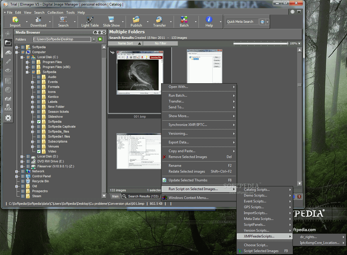The image size is (347, 255).
Task: Minimize the Media Browser panel
Action: pos(95,32)
